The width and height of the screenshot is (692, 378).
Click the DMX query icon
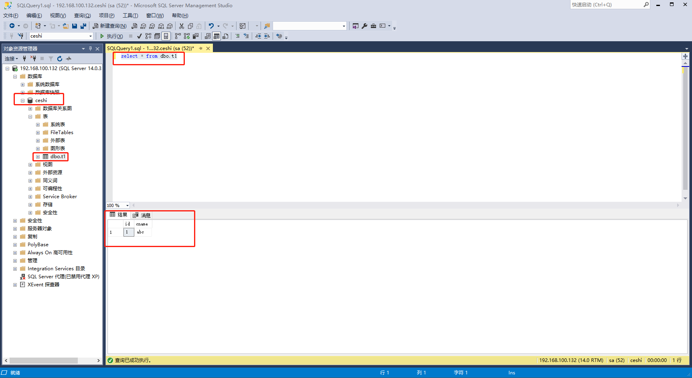152,26
